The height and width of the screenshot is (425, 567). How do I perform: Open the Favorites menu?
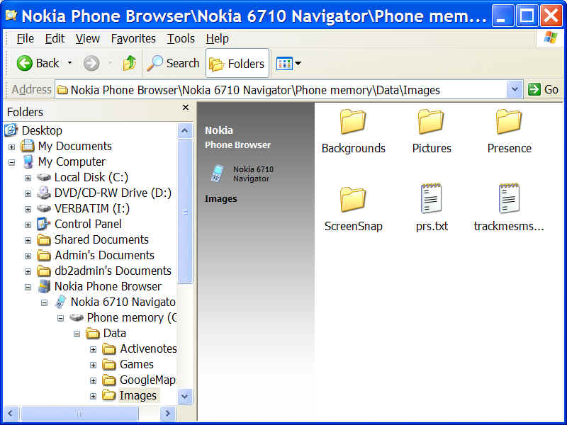pos(133,38)
